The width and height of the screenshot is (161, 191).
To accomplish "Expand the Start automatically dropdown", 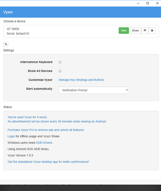I will 94,90.
